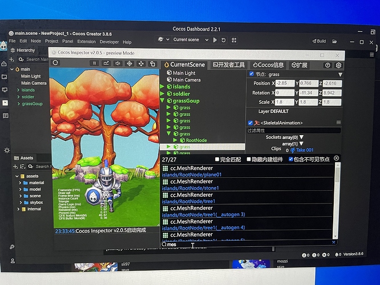The image size is (380, 285).
Task: Open the Extension menu
Action: tap(87, 42)
